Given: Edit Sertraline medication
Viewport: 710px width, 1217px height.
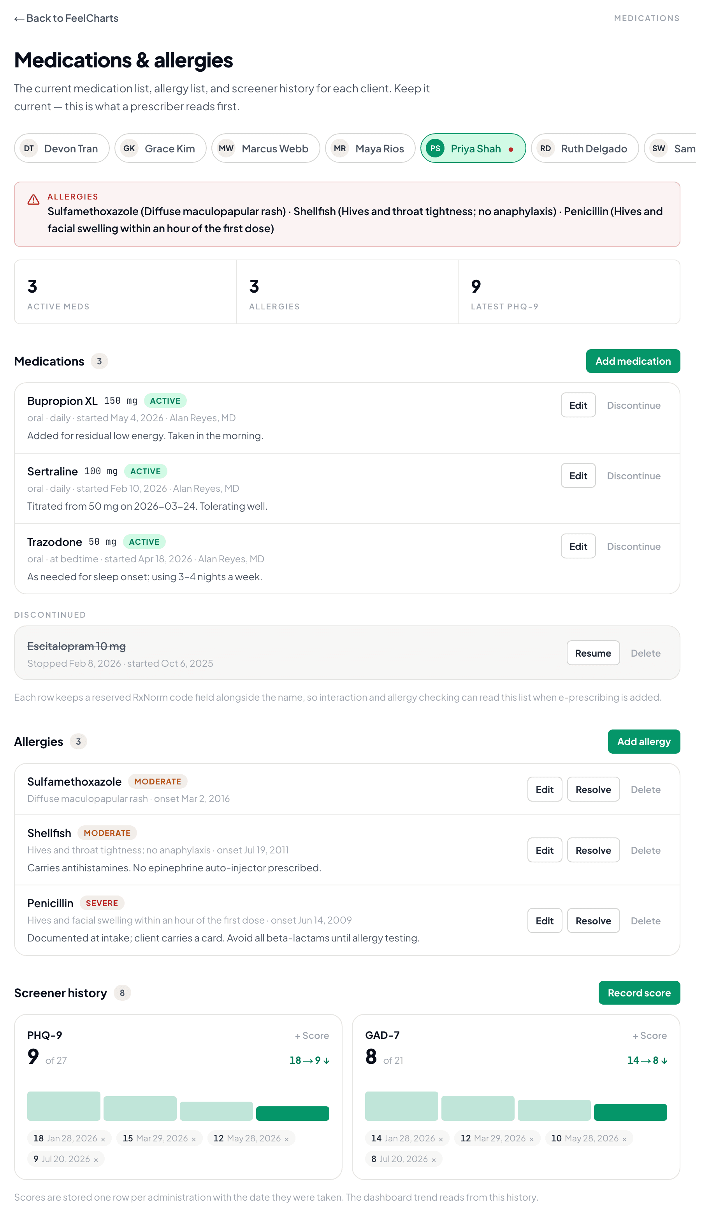Looking at the screenshot, I should click(x=578, y=476).
